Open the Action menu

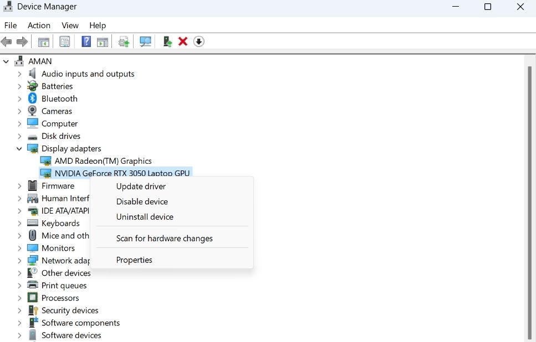coord(39,25)
